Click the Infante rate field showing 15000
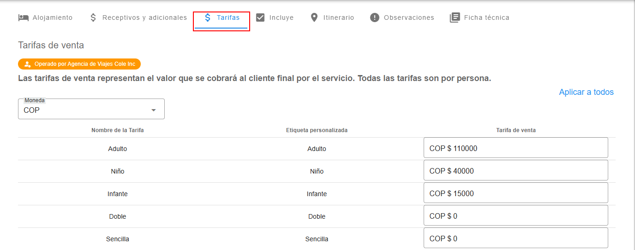 coord(515,193)
